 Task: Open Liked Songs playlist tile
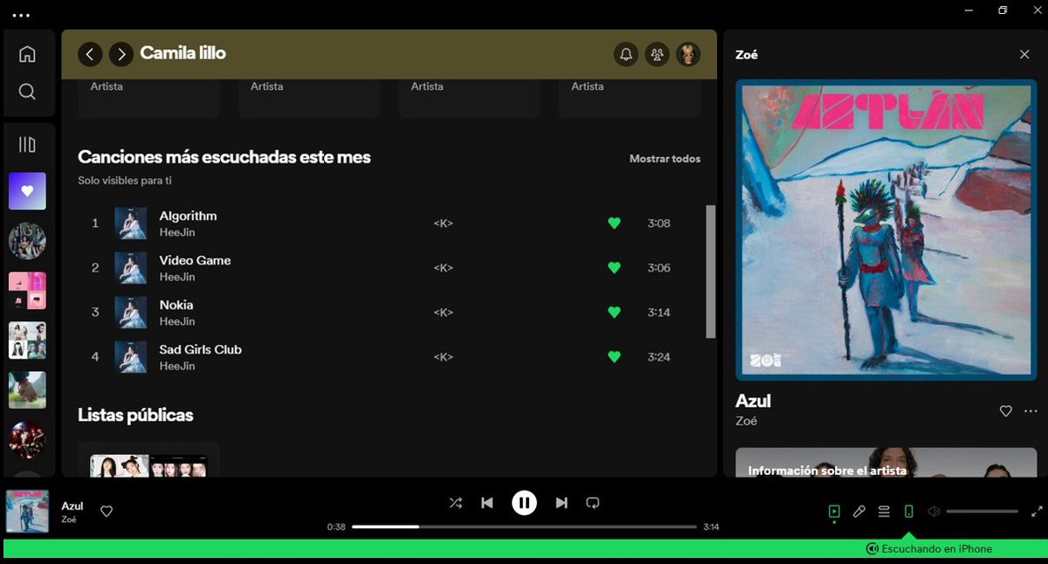click(27, 191)
